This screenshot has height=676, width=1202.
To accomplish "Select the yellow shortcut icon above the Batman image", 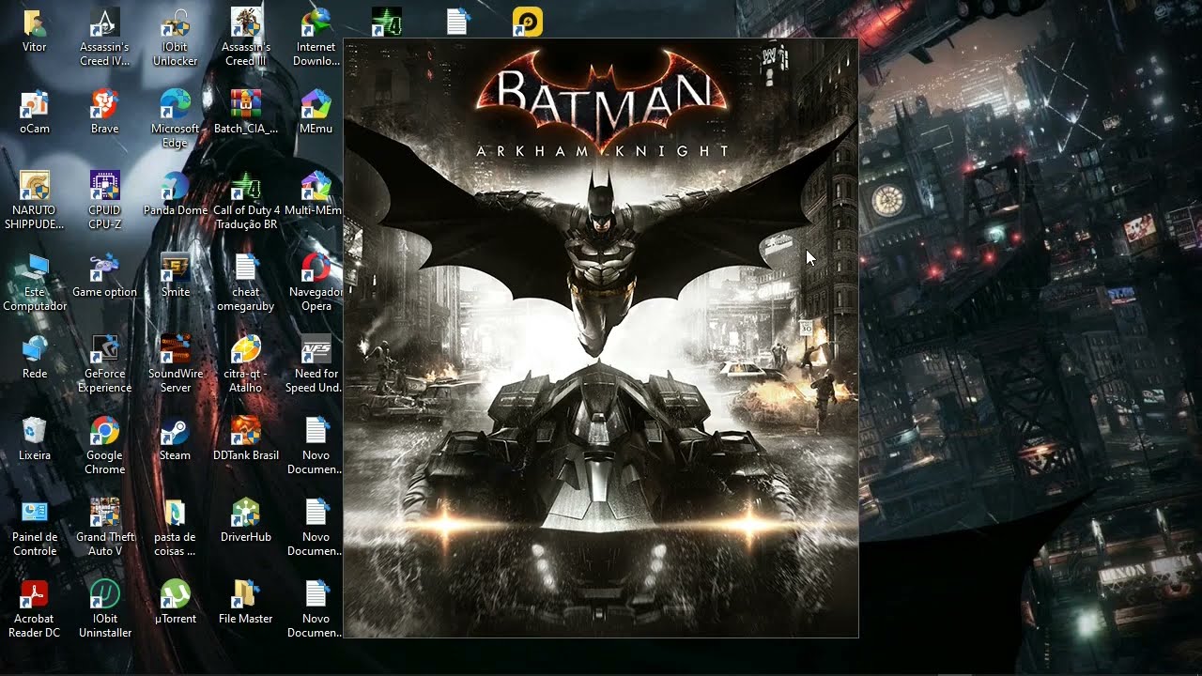I will pyautogui.click(x=528, y=22).
